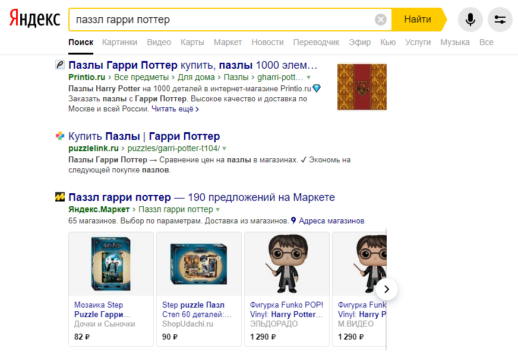518x355 pixels.
Task: Click the 1 290 ₽ price under ЭЛЬДОРАДО
Action: click(x=263, y=337)
